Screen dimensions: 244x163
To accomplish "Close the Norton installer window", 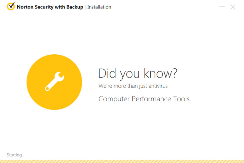I will [233, 7].
